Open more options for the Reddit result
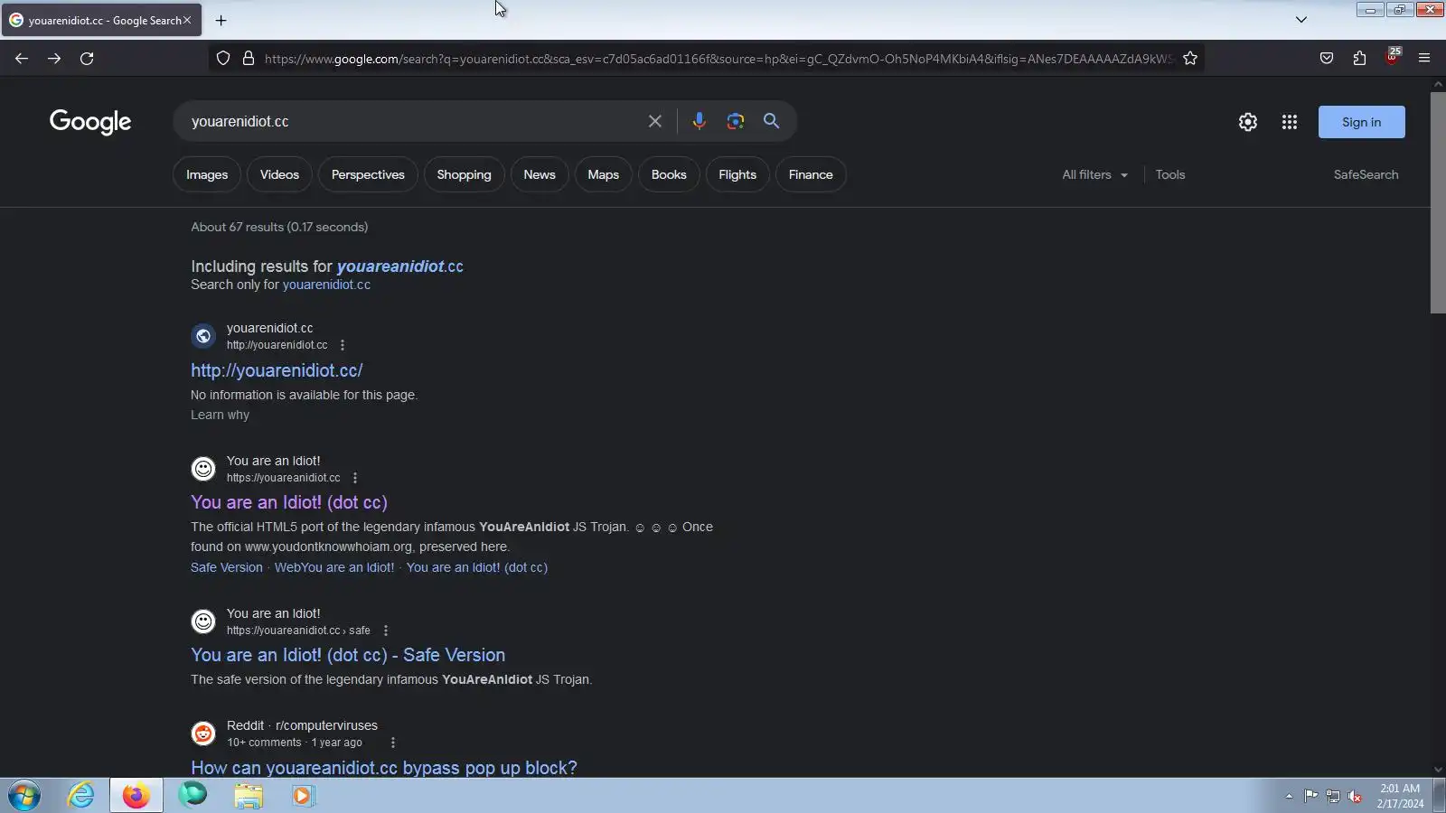Viewport: 1446px width, 813px height. pos(393,743)
